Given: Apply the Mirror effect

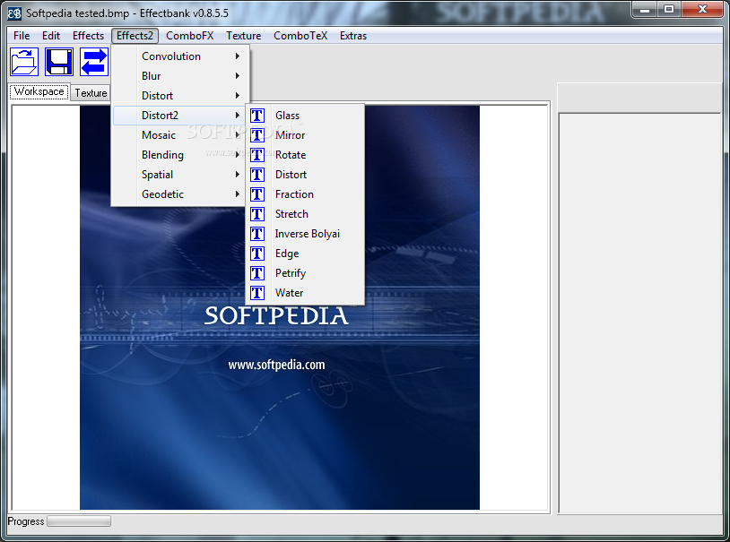Looking at the screenshot, I should tap(305, 135).
